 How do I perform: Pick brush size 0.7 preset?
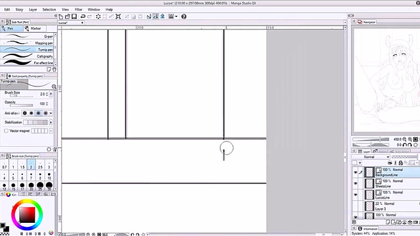click(5, 165)
